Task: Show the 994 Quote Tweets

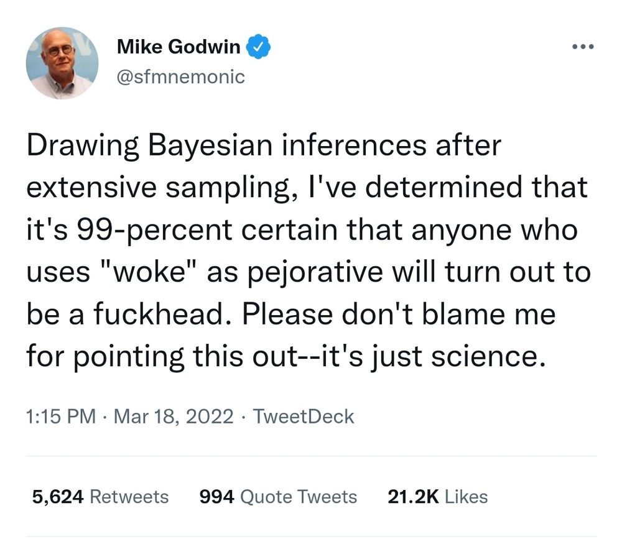Action: 278,497
